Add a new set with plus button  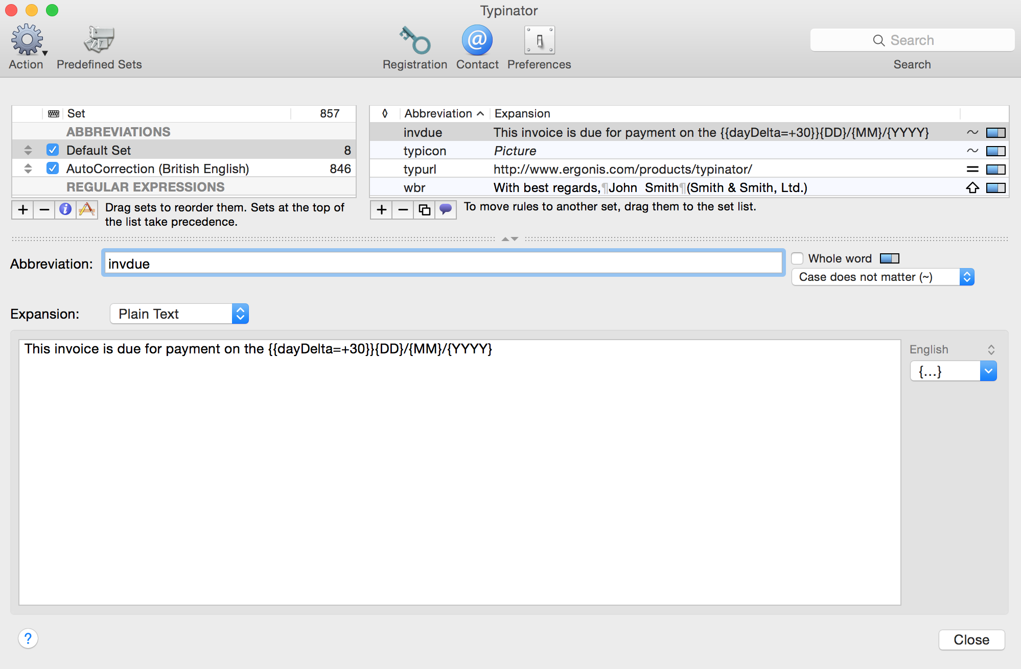pos(23,209)
